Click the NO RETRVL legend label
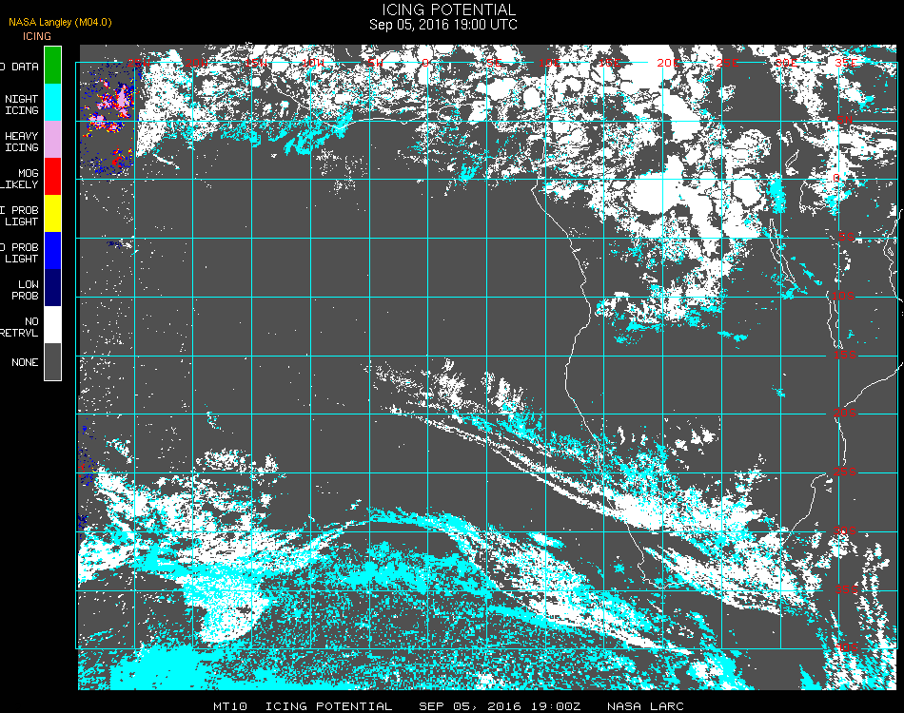The height and width of the screenshot is (713, 904). [20, 327]
